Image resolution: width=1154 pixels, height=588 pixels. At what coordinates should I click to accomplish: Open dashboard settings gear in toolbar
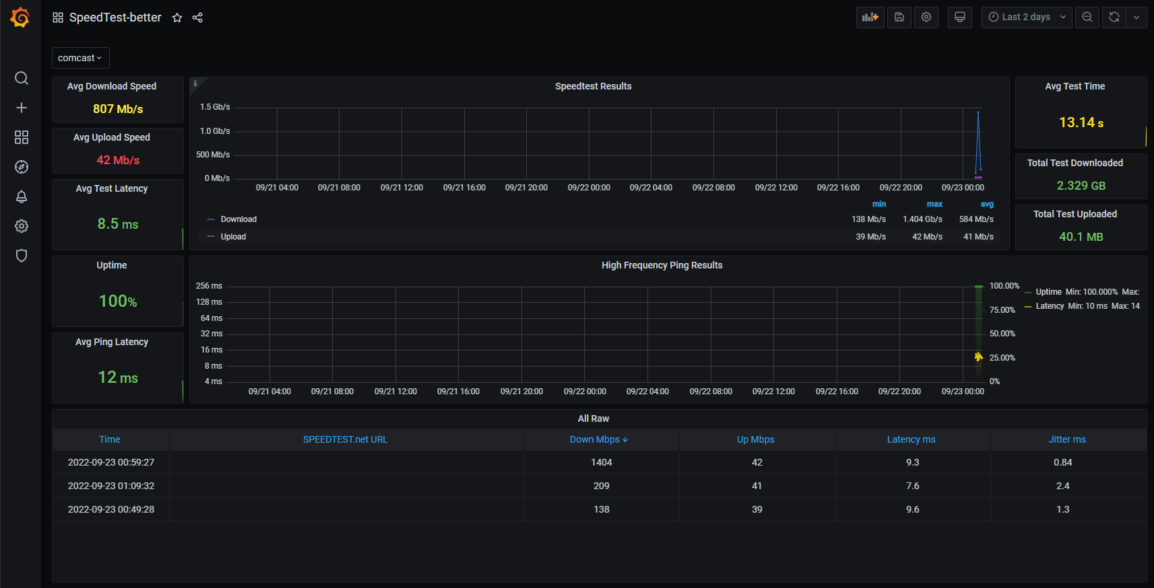pos(926,17)
